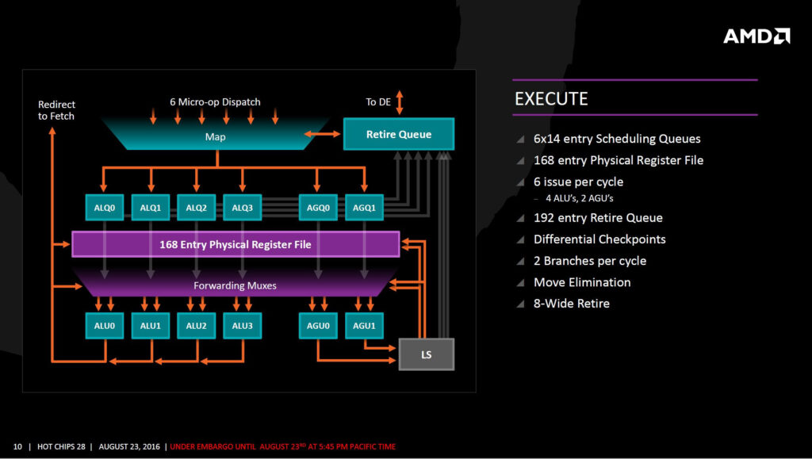
Task: Select the ALQ2 queue box
Action: (197, 208)
